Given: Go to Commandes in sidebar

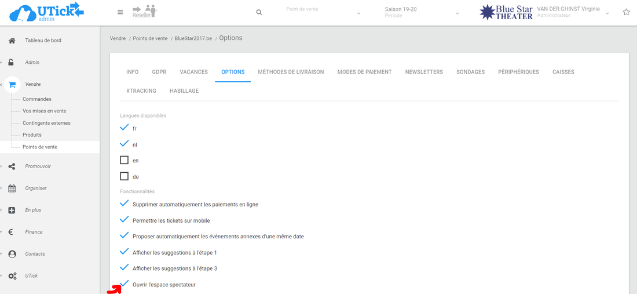Looking at the screenshot, I should (37, 99).
